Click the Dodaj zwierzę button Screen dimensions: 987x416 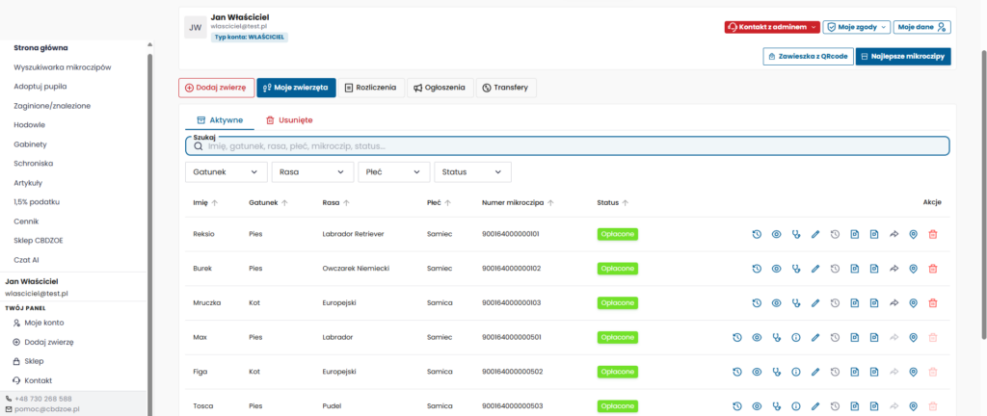coord(217,88)
